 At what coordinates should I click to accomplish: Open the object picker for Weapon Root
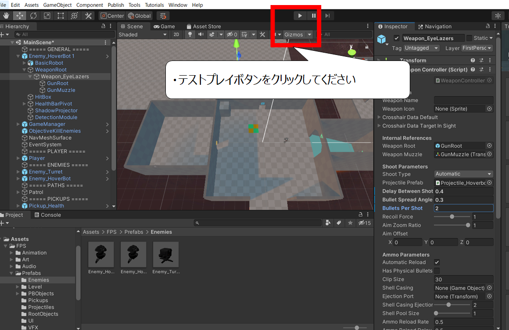tap(489, 146)
